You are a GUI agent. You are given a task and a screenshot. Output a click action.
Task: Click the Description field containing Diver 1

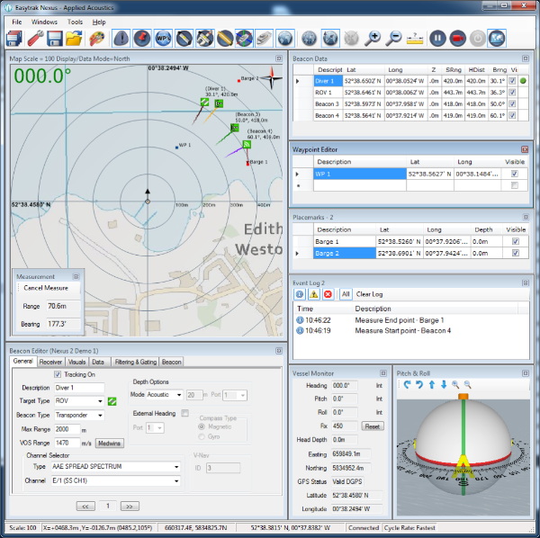(79, 388)
